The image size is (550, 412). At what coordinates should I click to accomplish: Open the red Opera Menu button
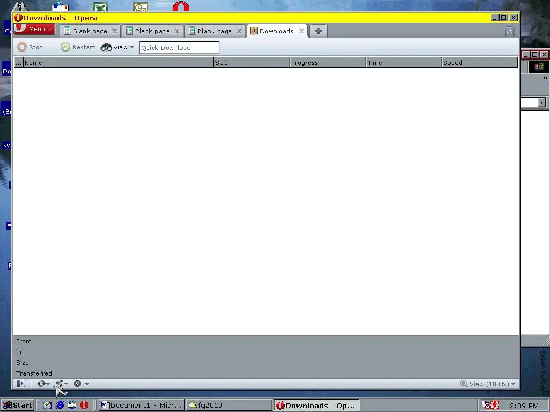34,29
